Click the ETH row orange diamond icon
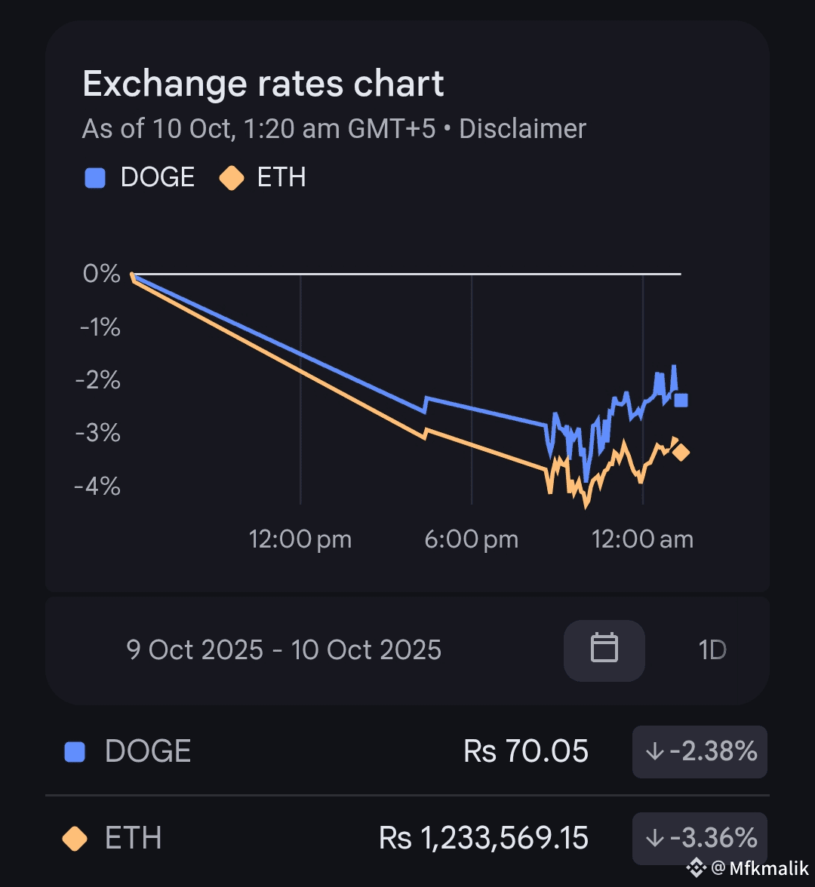This screenshot has width=815, height=887. pos(75,838)
